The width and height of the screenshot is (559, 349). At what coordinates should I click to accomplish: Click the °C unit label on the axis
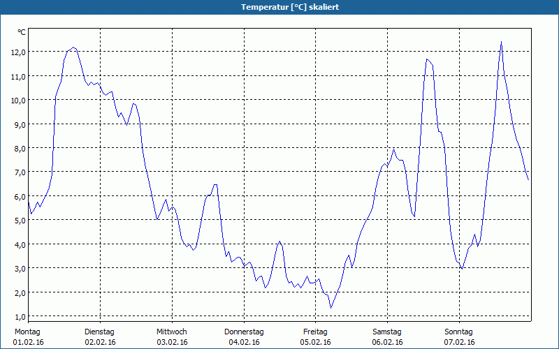point(22,32)
